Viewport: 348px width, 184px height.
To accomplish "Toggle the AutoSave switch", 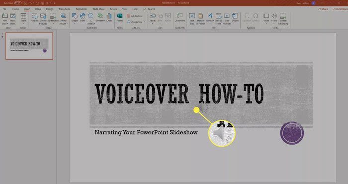I will tap(18, 3).
